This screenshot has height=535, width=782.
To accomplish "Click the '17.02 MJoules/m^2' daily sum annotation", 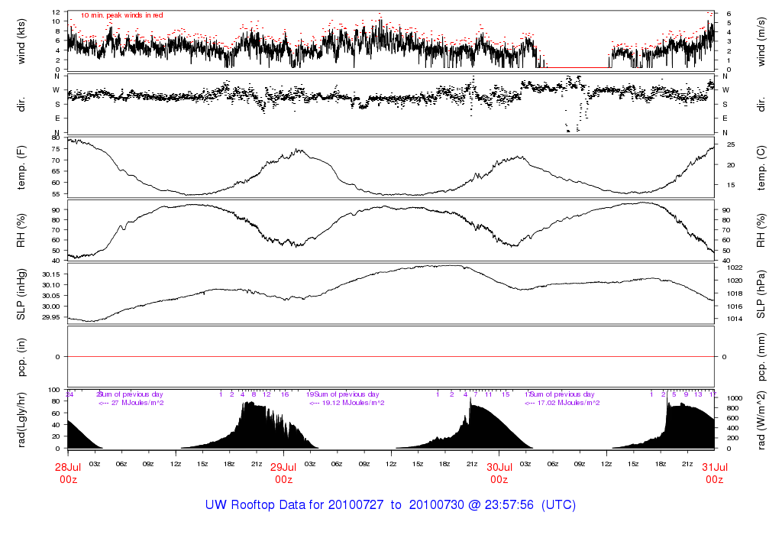I will pyautogui.click(x=568, y=403).
